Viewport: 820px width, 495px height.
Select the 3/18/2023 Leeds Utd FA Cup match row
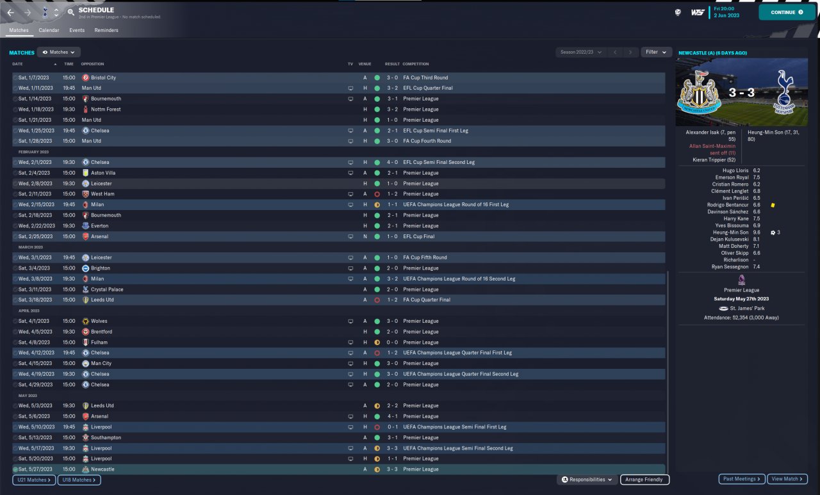tap(338, 300)
